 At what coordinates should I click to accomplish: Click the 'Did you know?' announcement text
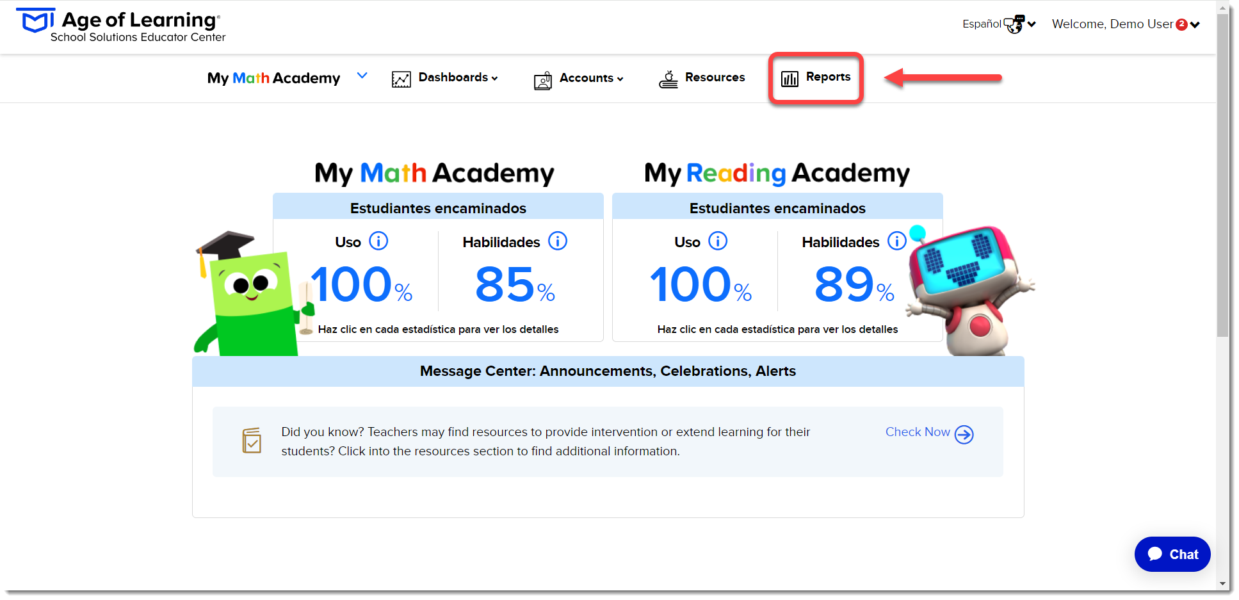point(546,442)
